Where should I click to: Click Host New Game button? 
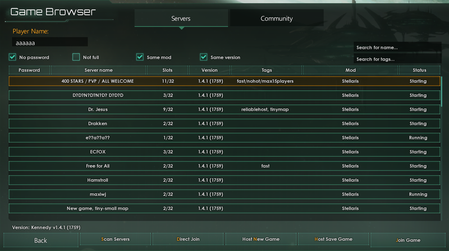pos(261,239)
